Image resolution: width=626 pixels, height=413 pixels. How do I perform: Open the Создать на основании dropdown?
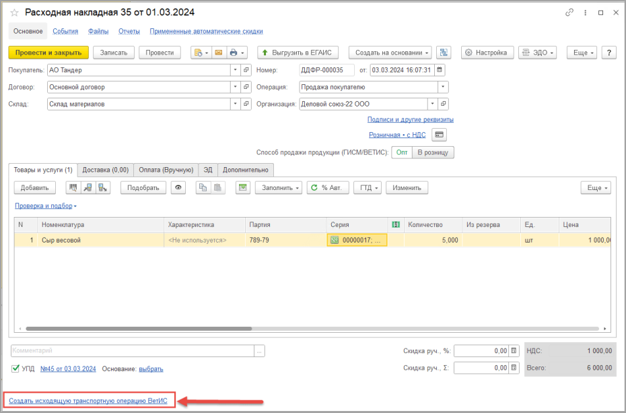point(390,53)
